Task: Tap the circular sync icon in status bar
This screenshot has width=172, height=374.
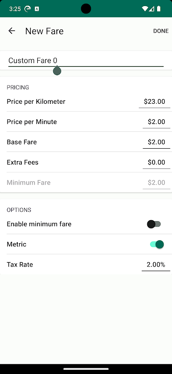Action: 28,9
